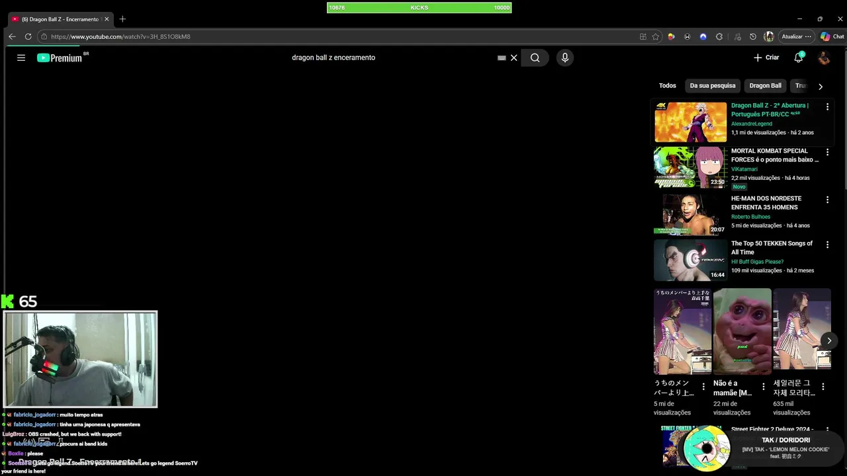This screenshot has height=476, width=847.
Task: Open the multicolor extension icon in toolbar
Action: click(x=671, y=36)
